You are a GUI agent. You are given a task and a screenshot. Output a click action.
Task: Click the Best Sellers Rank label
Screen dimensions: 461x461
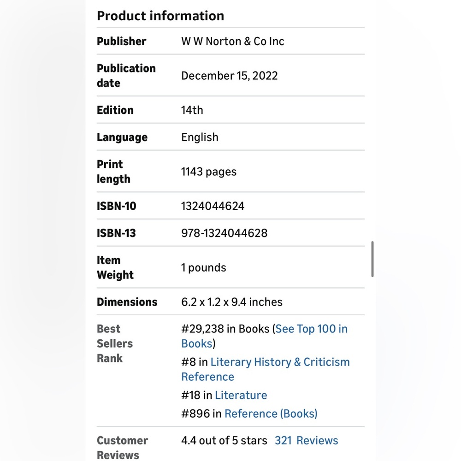point(114,343)
